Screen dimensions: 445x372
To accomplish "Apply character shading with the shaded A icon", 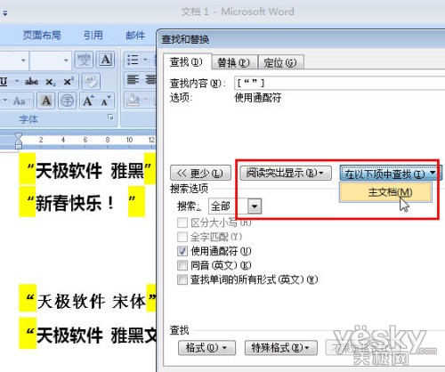I will coord(45,101).
